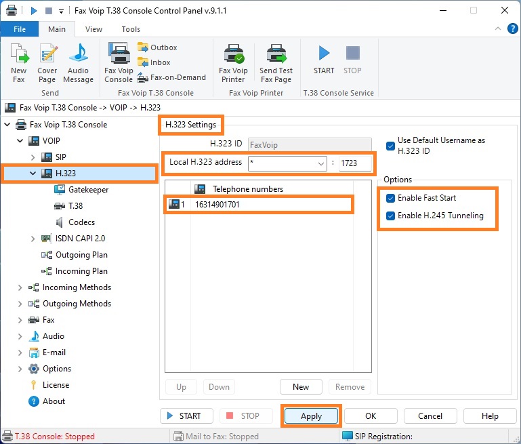Select telephone number 16314901701 row

tap(259, 205)
